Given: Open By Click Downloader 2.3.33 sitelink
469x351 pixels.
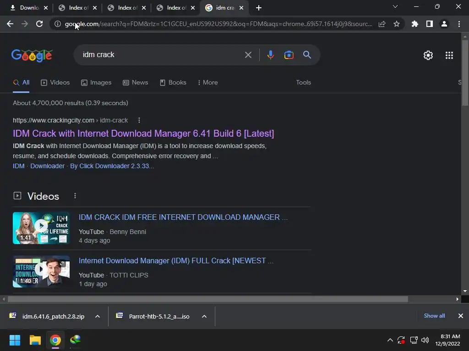Looking at the screenshot, I should click(x=112, y=166).
